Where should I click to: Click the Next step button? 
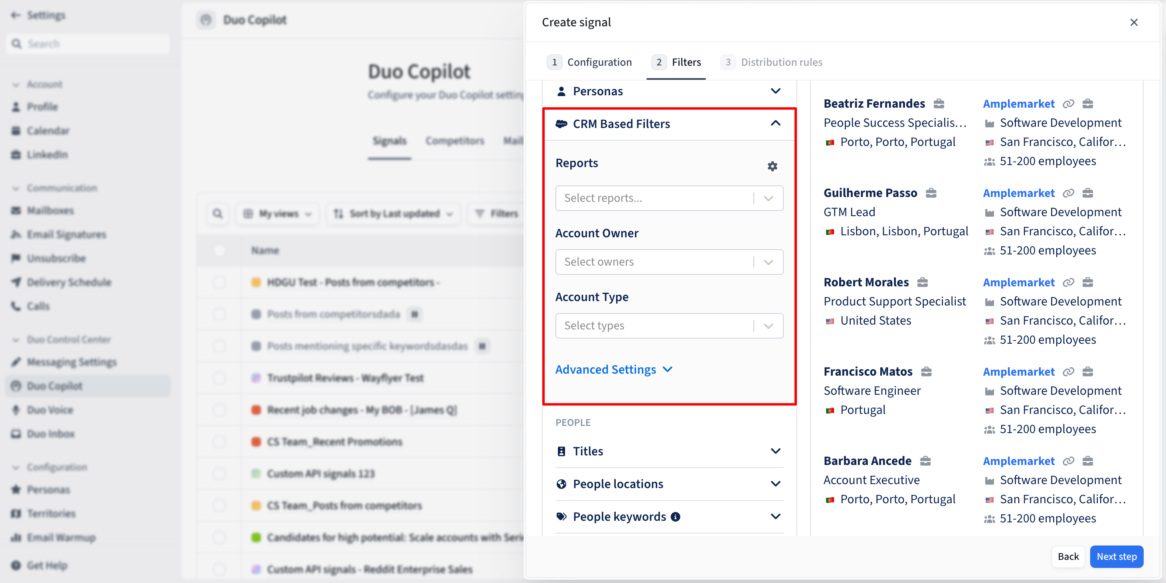click(1116, 556)
